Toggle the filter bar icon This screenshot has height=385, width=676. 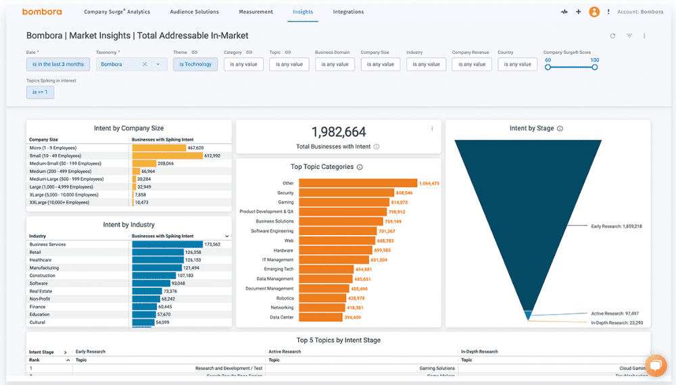click(x=629, y=36)
